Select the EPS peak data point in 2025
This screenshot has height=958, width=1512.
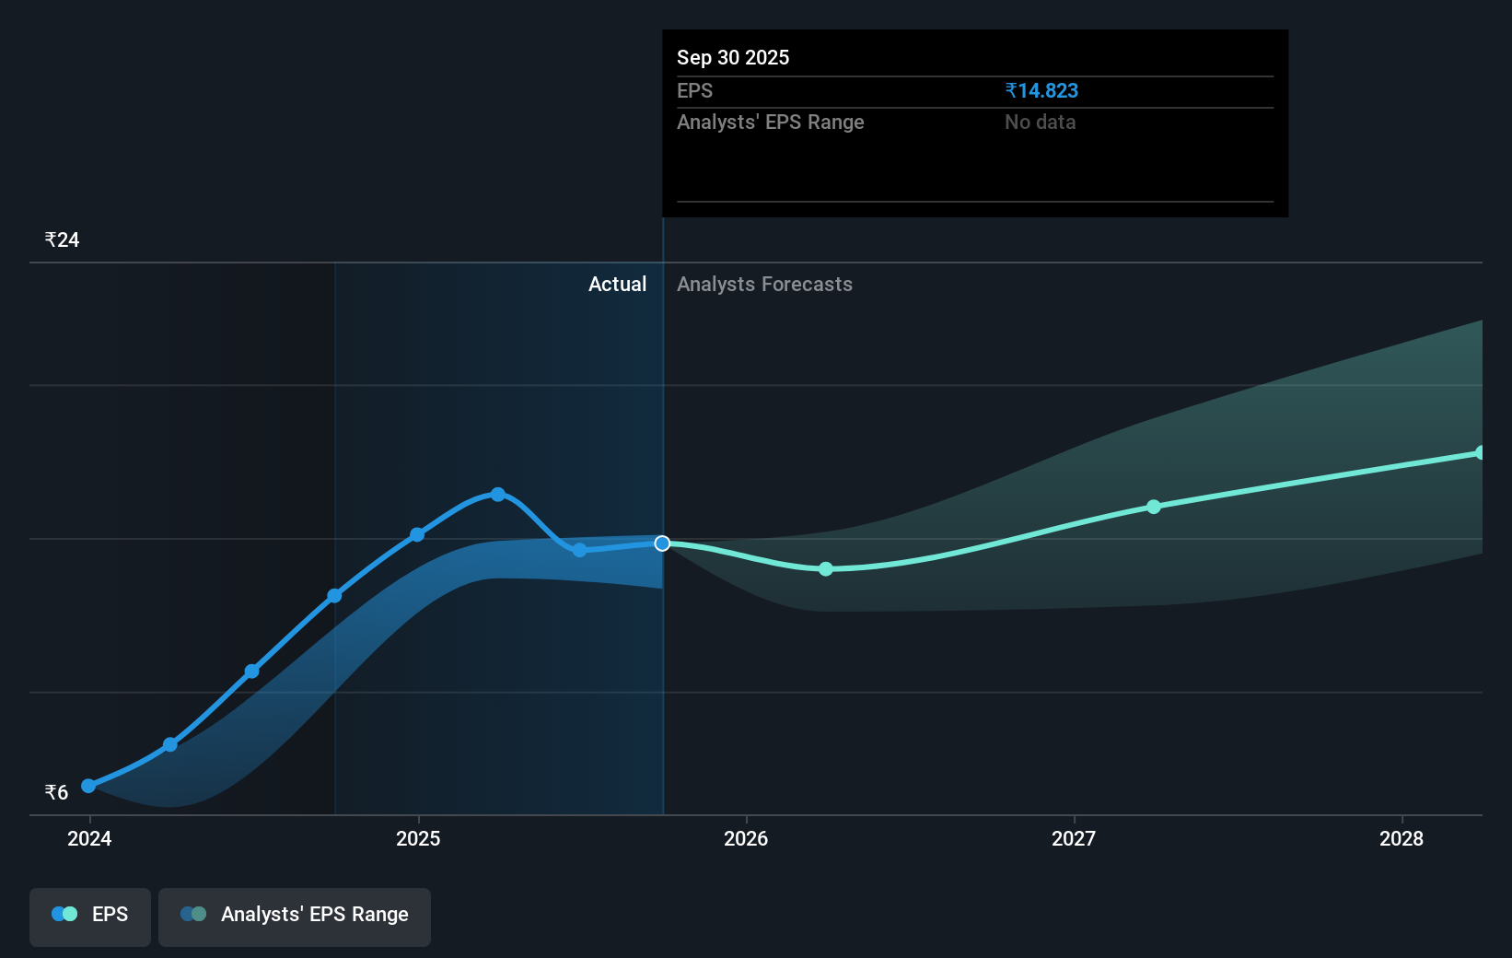(498, 495)
